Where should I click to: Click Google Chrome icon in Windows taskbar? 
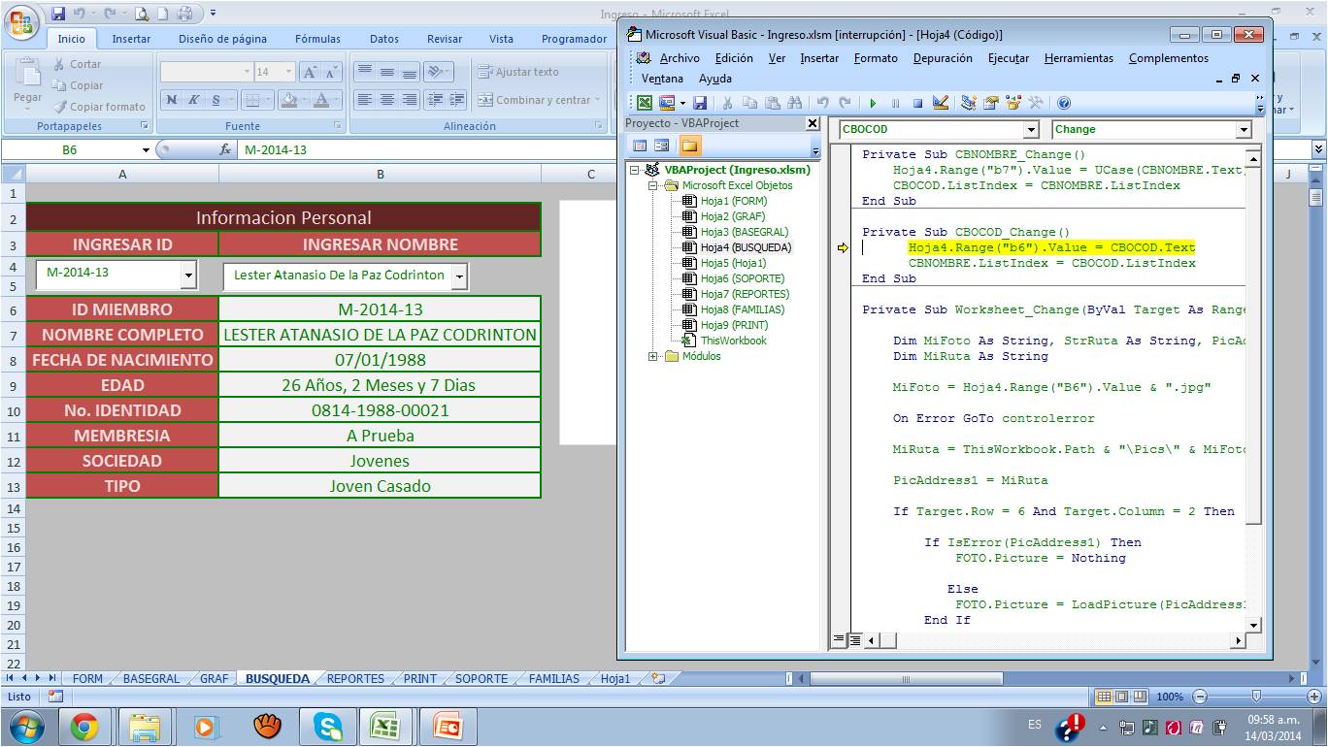pos(84,727)
